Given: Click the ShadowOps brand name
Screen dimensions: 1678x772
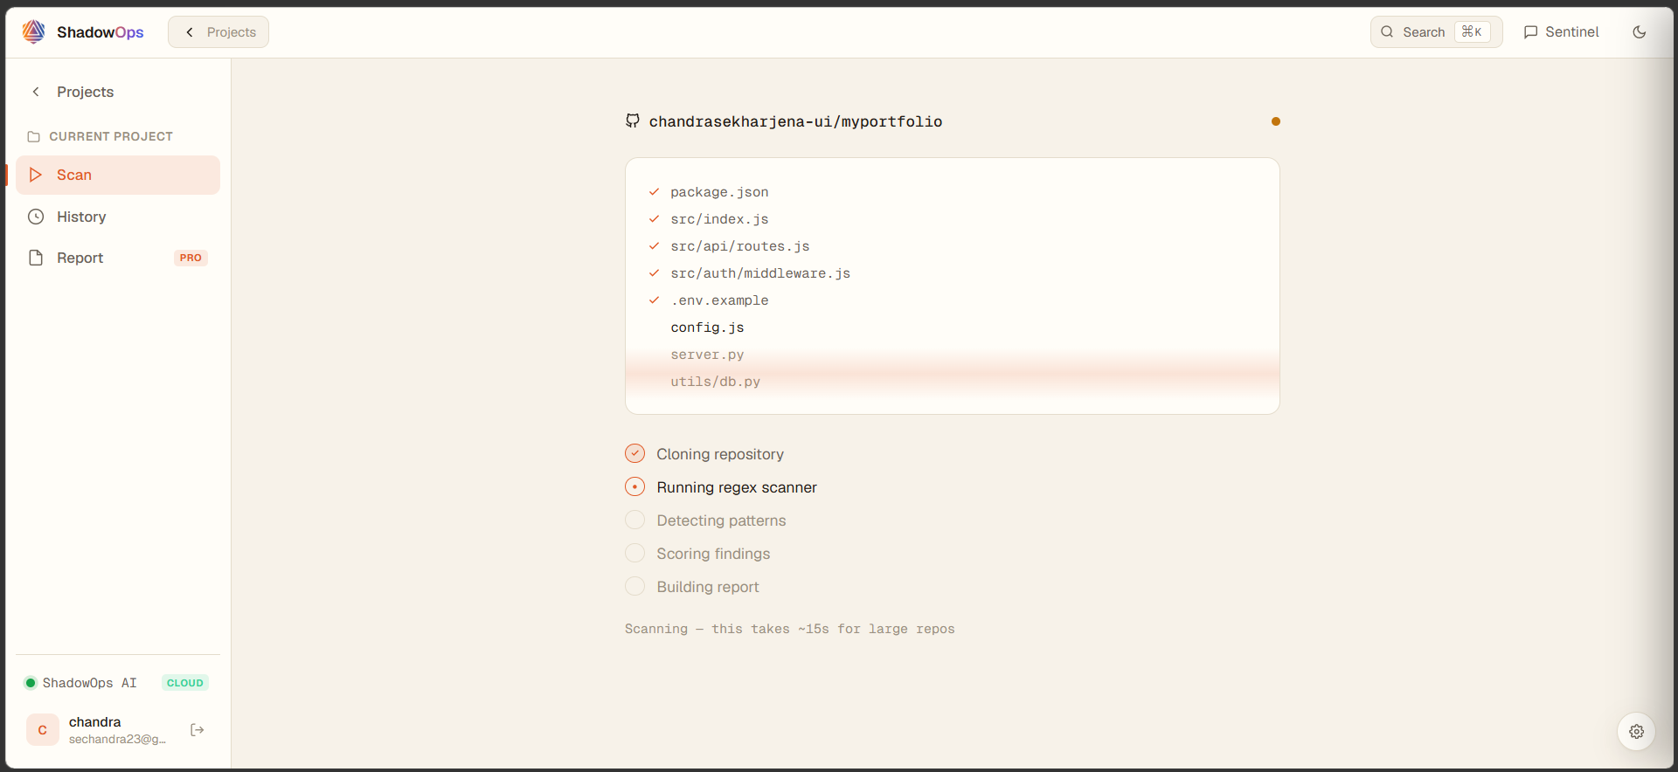Looking at the screenshot, I should 100,32.
